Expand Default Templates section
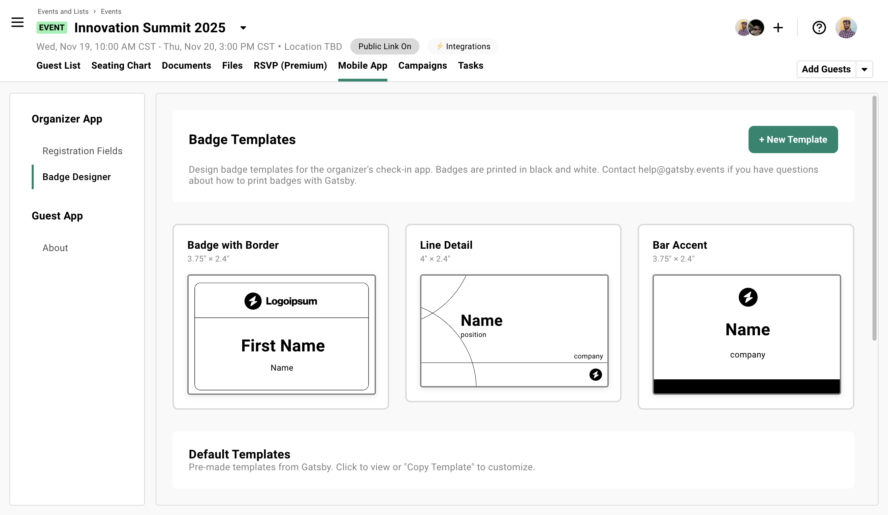 click(239, 454)
